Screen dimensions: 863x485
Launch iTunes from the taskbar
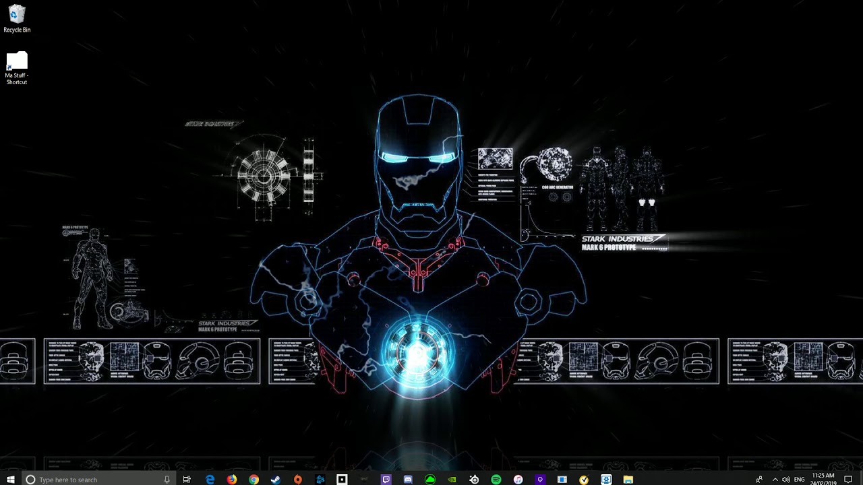tap(518, 479)
